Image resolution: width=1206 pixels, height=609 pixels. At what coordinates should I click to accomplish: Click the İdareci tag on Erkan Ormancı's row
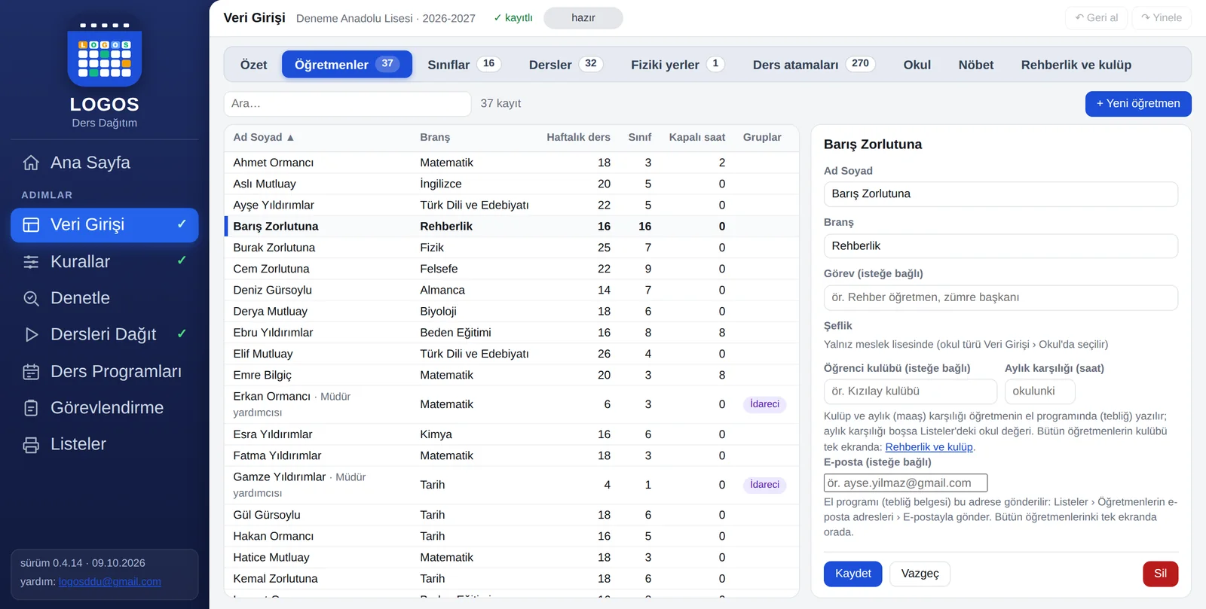click(765, 404)
